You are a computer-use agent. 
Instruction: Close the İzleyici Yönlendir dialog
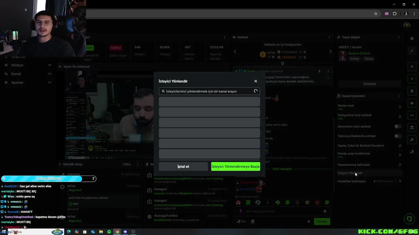tap(256, 81)
